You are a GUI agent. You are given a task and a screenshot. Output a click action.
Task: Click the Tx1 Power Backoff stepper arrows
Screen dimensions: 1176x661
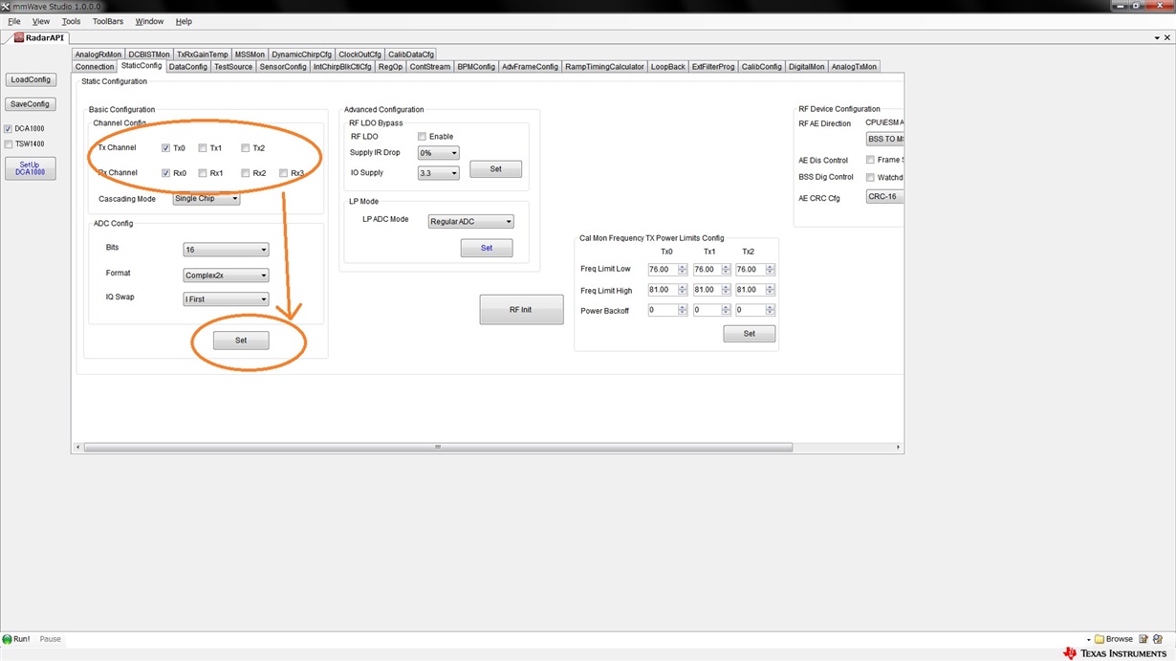(x=727, y=311)
